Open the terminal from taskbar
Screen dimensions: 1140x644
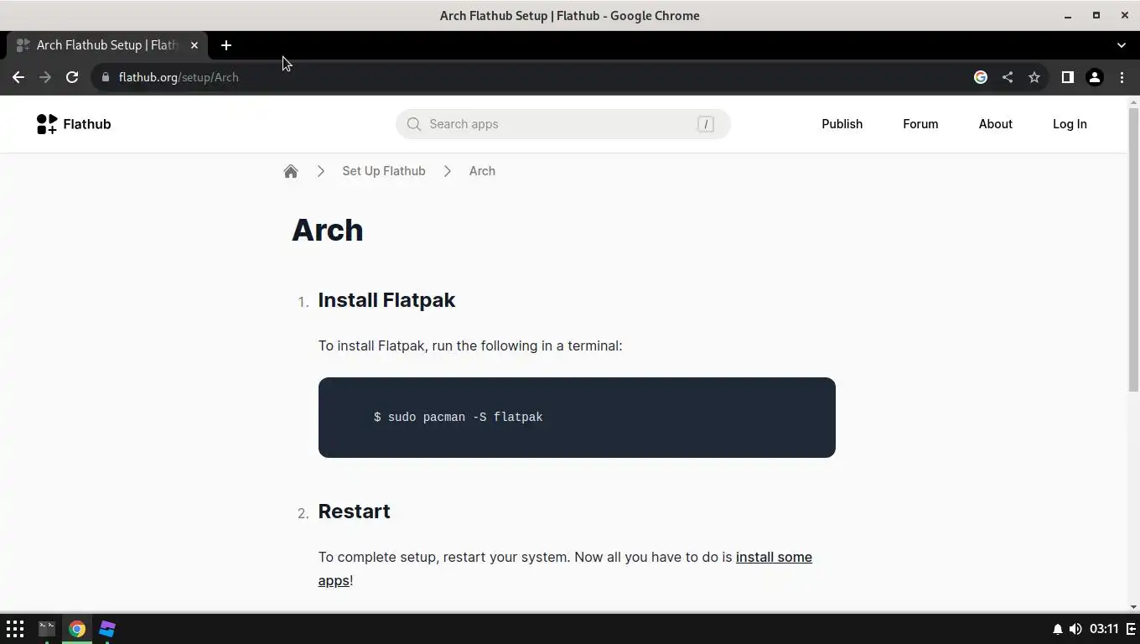point(47,628)
